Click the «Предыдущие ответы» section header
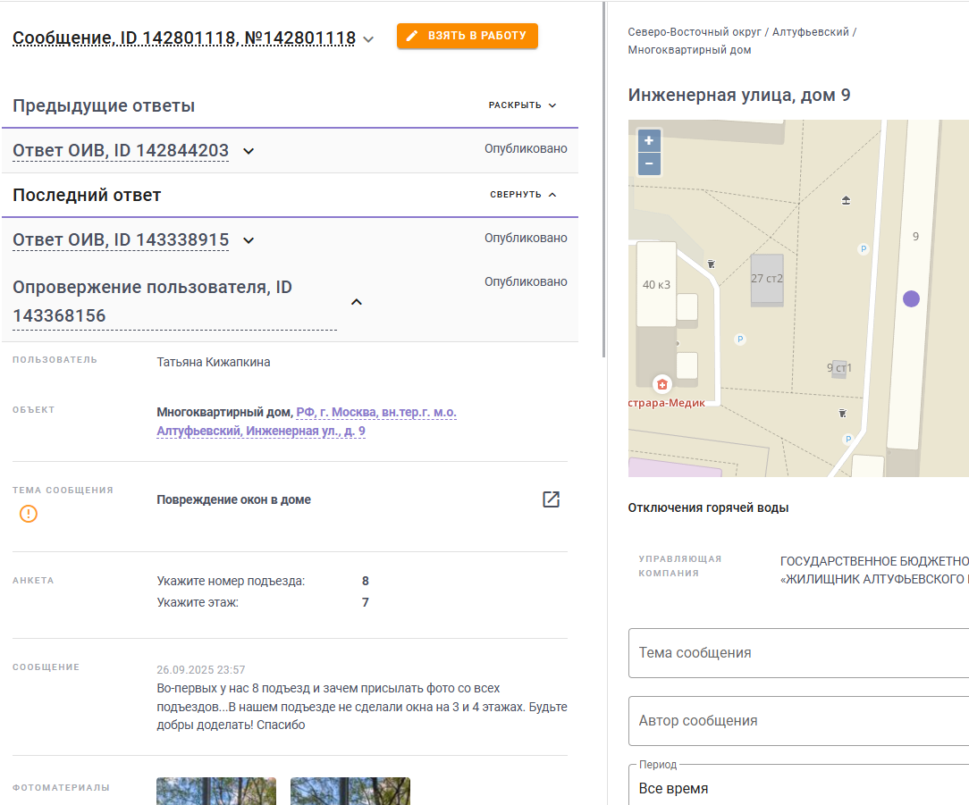Image resolution: width=969 pixels, height=805 pixels. point(104,105)
